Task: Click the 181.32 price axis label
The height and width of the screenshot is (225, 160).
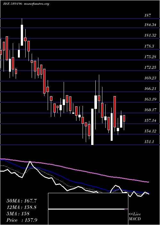Action: [150, 35]
